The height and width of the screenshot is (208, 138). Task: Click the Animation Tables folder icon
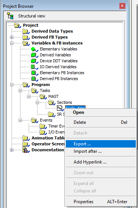(x=26, y=138)
